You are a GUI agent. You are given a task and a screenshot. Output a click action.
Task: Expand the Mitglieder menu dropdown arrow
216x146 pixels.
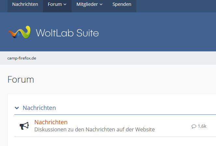pos(101,5)
